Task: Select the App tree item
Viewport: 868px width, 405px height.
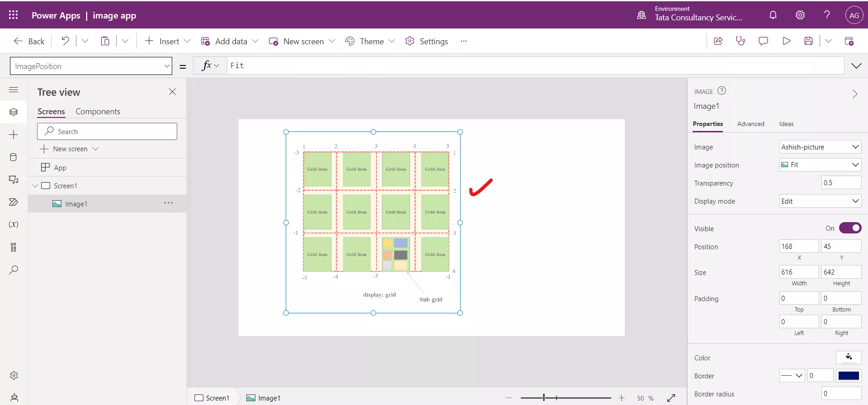Action: pos(107,168)
